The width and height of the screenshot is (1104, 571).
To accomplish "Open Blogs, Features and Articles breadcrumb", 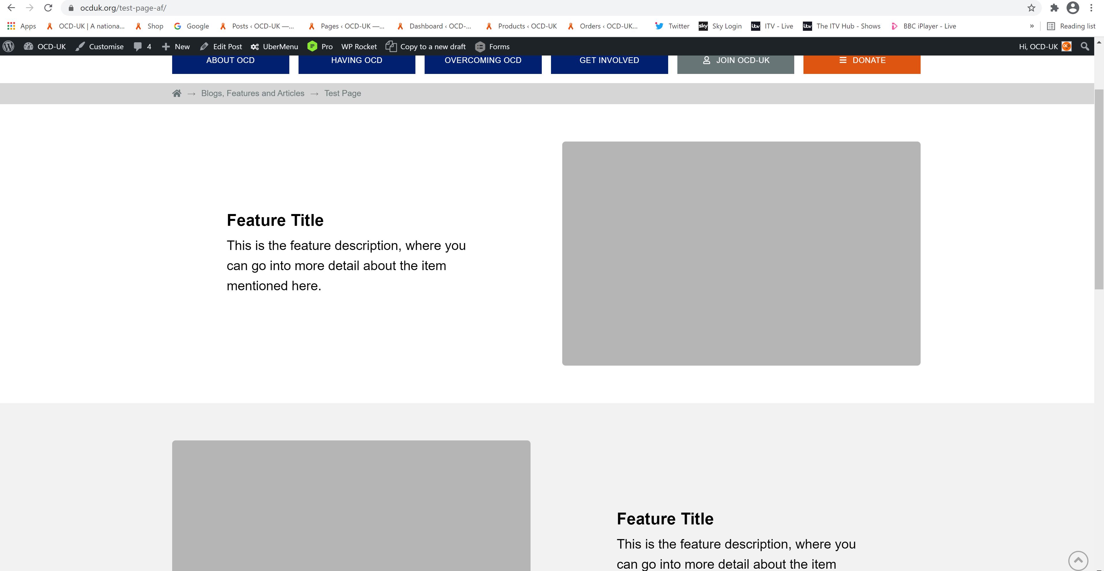I will [253, 93].
